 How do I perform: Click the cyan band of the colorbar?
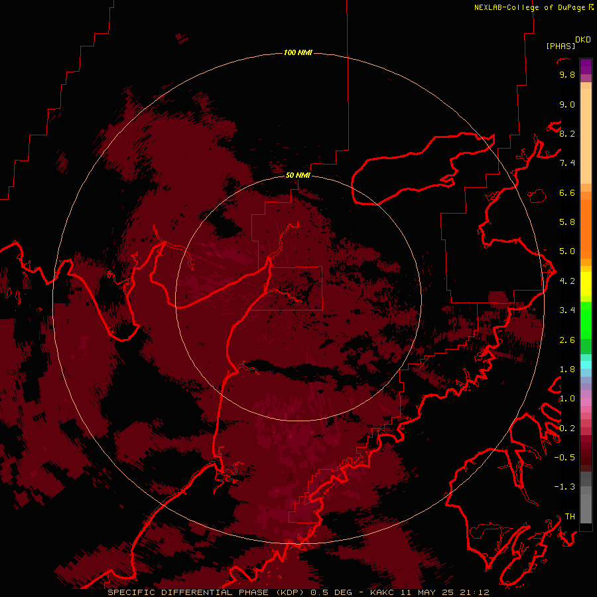586,365
